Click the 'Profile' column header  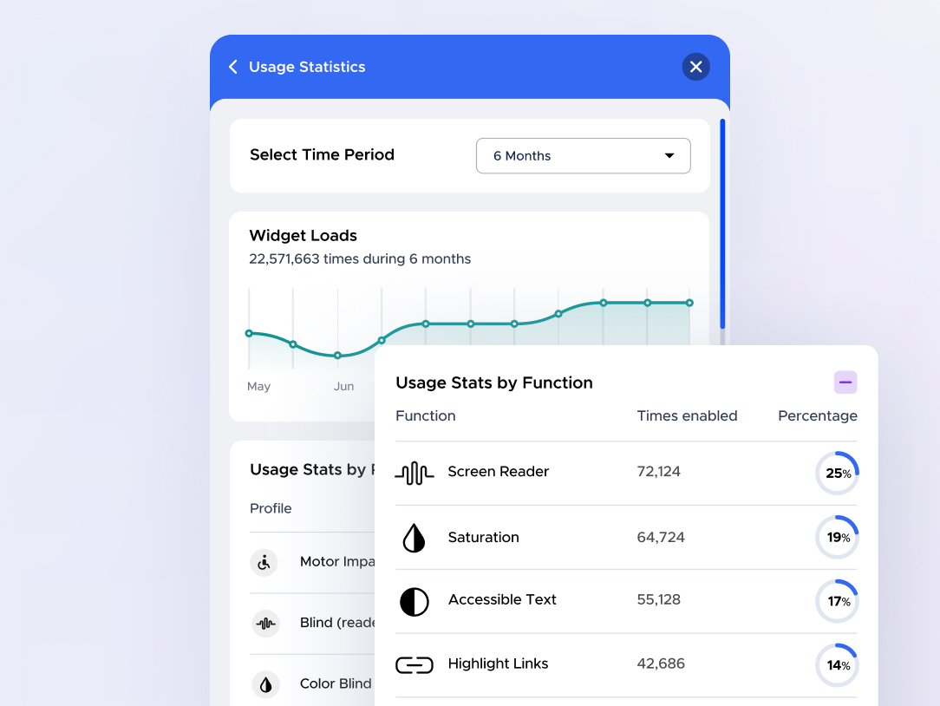(x=271, y=508)
